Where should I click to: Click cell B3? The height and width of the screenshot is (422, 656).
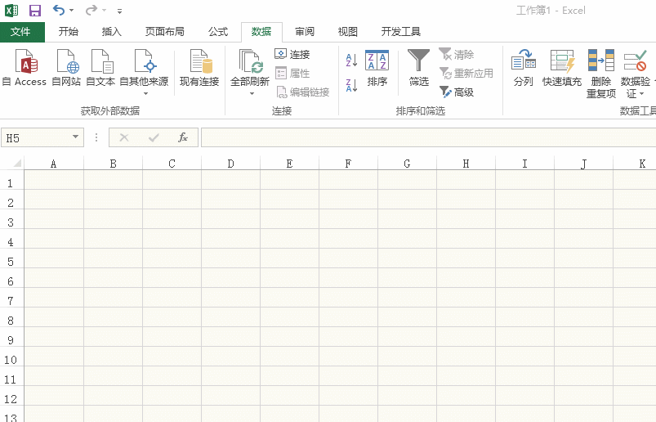tap(113, 219)
